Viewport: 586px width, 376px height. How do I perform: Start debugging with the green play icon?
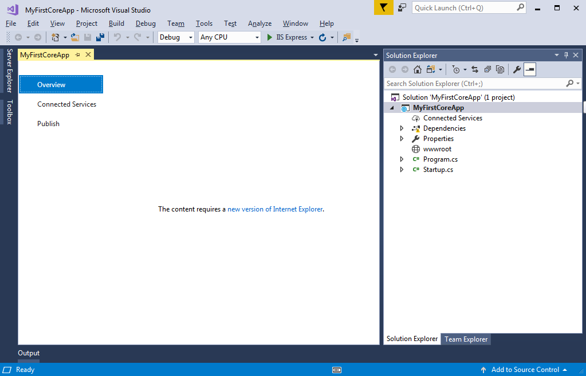point(269,37)
